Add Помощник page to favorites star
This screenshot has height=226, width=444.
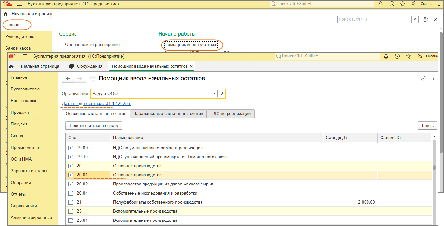pos(92,78)
